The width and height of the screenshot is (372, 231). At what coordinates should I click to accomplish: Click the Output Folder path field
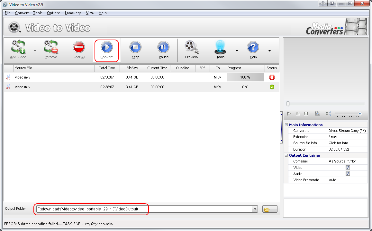click(x=144, y=209)
